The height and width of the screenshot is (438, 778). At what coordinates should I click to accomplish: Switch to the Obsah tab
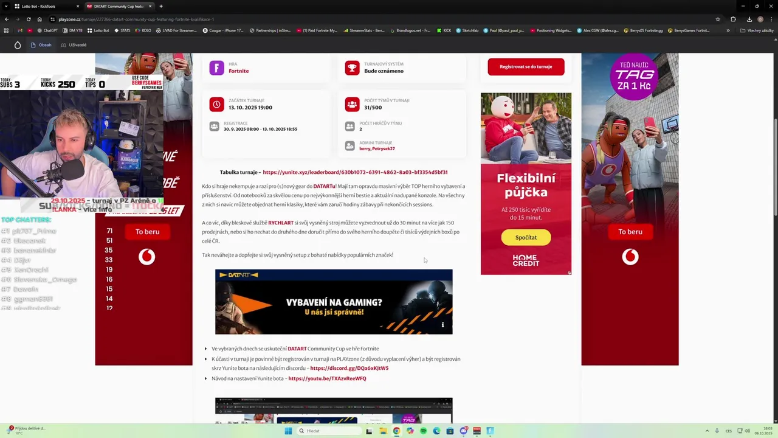[x=41, y=45]
